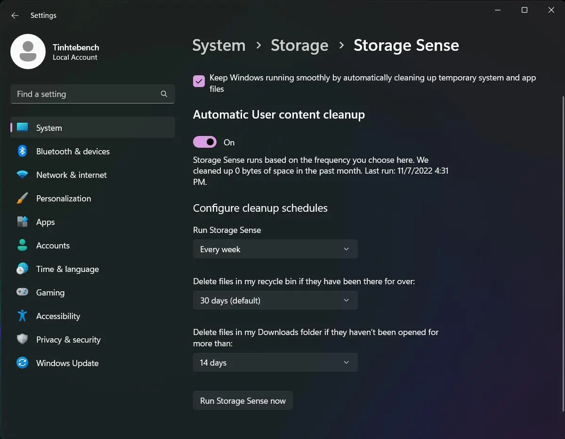Image resolution: width=565 pixels, height=439 pixels.
Task: Click the Gaming controller icon
Action: click(22, 292)
